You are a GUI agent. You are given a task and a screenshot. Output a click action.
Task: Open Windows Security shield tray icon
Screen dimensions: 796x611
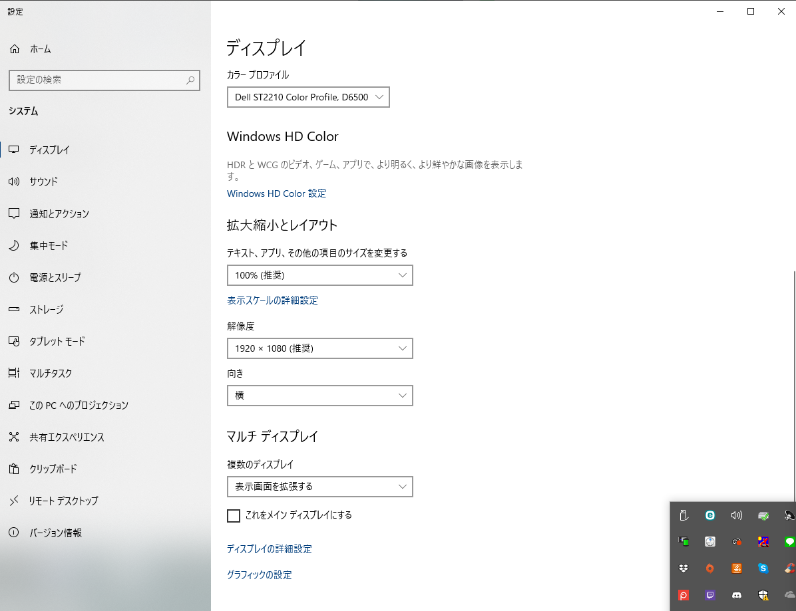click(x=763, y=595)
